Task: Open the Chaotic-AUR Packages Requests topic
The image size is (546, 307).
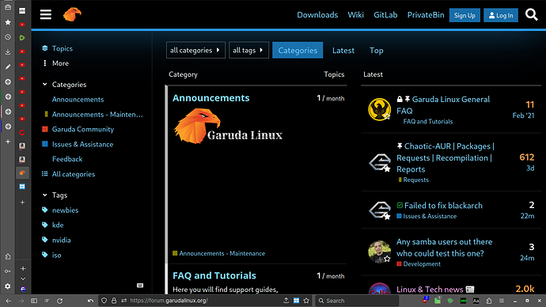Action: 446,157
